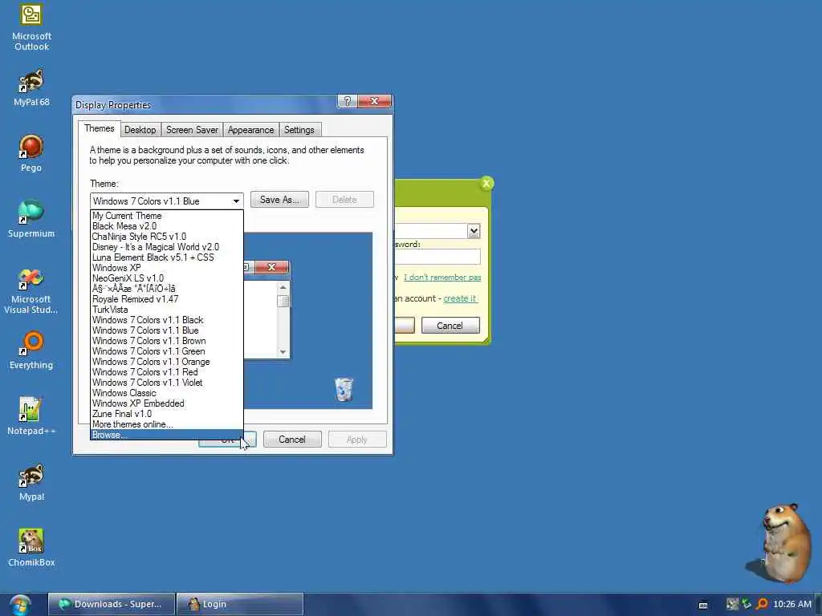The height and width of the screenshot is (616, 822).
Task: Select the Supermium desktop icon
Action: [31, 219]
